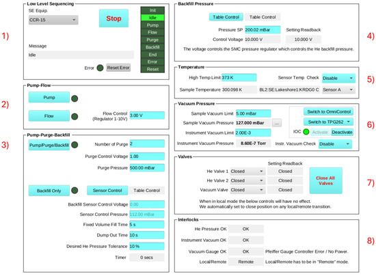The image size is (376, 276).
Task: Select the highlighted Table Control in Backfill Pressure
Action: point(226,17)
